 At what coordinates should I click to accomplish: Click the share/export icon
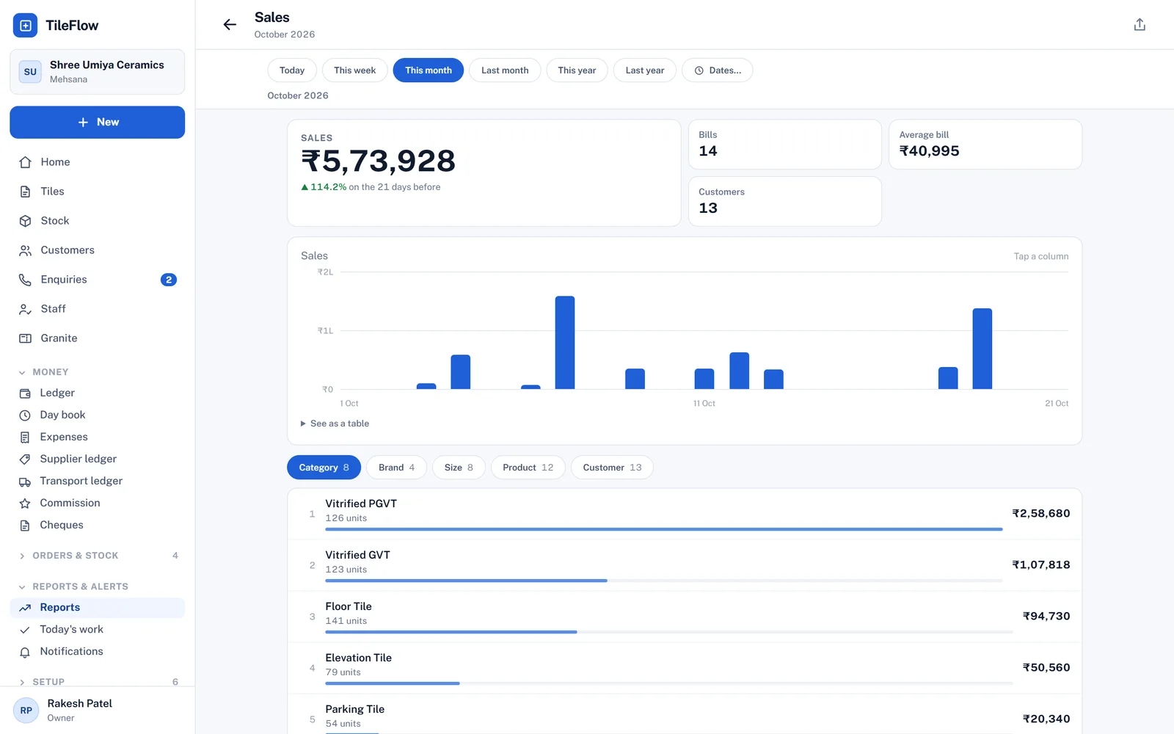coord(1140,25)
